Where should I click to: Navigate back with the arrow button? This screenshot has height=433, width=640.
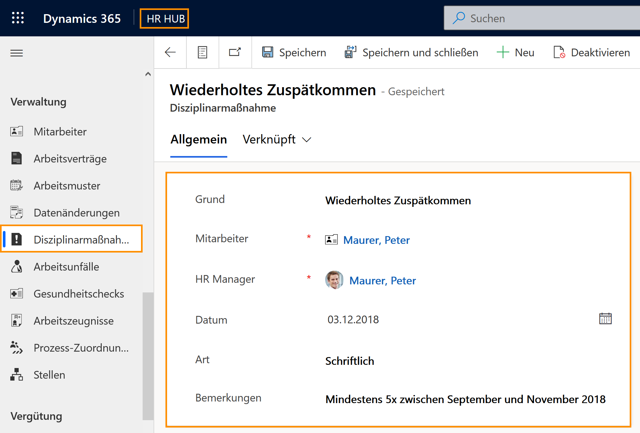coord(170,52)
